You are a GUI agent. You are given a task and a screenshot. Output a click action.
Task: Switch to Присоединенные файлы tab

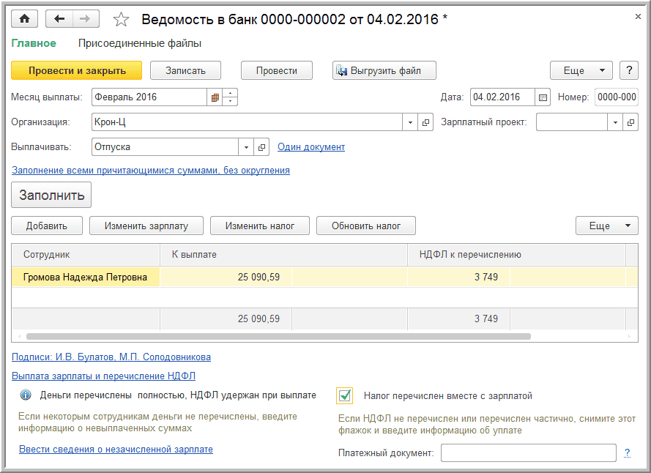pyautogui.click(x=139, y=43)
